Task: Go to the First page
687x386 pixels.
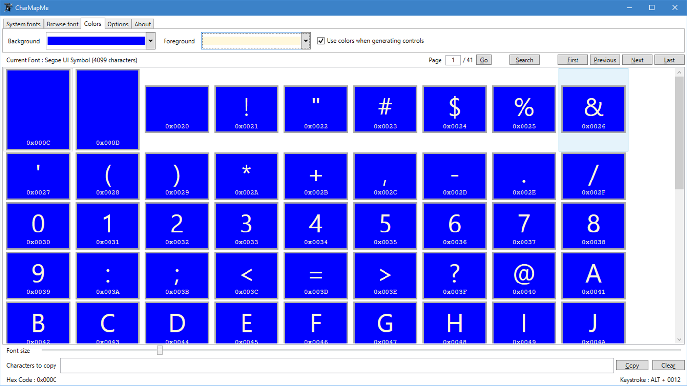Action: pyautogui.click(x=572, y=60)
